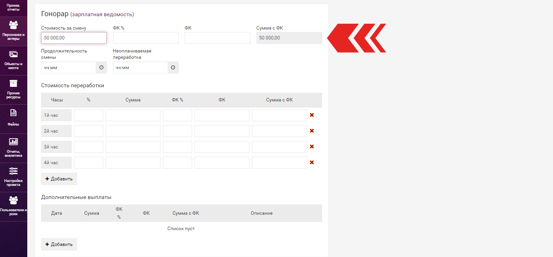
Task: Delete the 3й час overtime row
Action: [311, 146]
